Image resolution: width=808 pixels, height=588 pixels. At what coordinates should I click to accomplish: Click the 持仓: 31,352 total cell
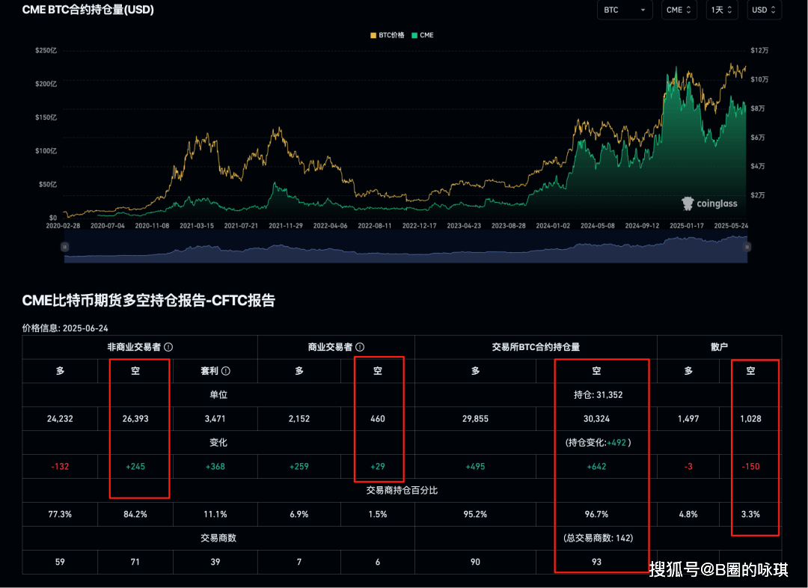[x=596, y=395]
